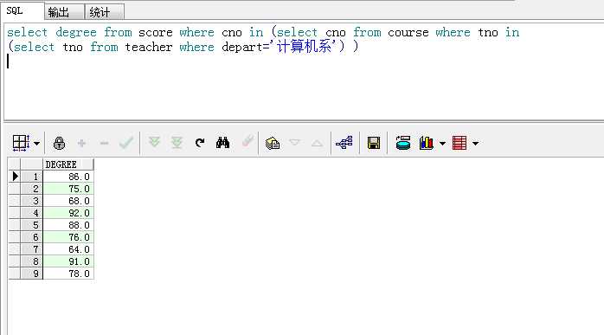Click the red table report icon
Screen dimensions: 604x335
point(459,143)
